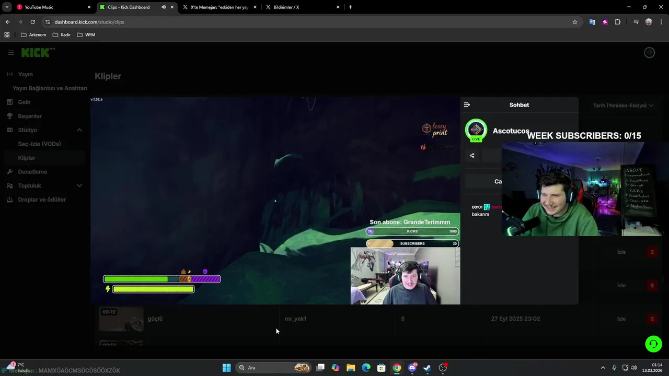Reload the page
The height and width of the screenshot is (376, 669).
click(33, 22)
